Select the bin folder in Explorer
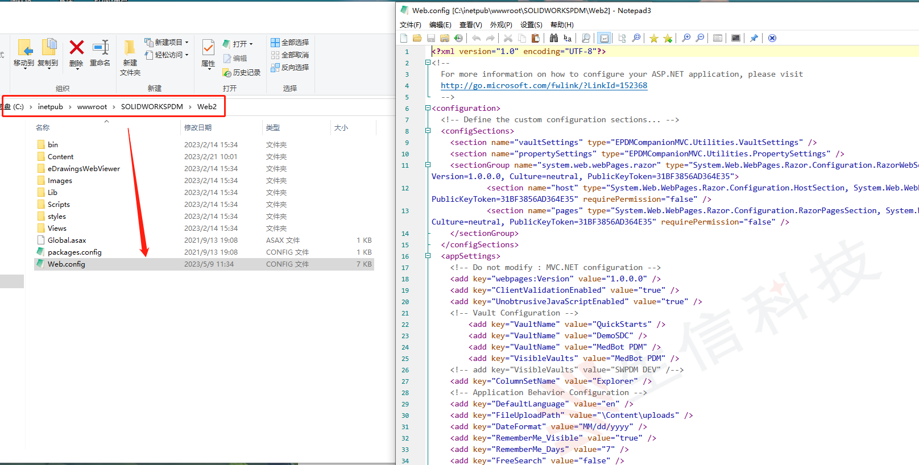Viewport: 919px width, 465px height. pyautogui.click(x=204, y=145)
